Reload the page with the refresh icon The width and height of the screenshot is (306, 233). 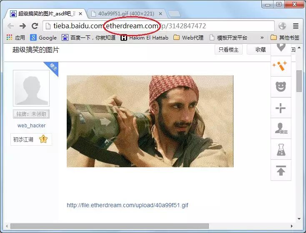(35, 26)
